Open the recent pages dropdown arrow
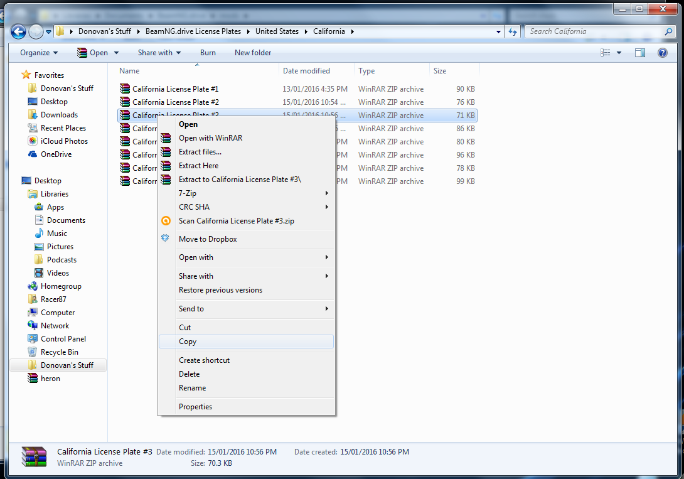Image resolution: width=684 pixels, height=479 pixels. pos(48,32)
